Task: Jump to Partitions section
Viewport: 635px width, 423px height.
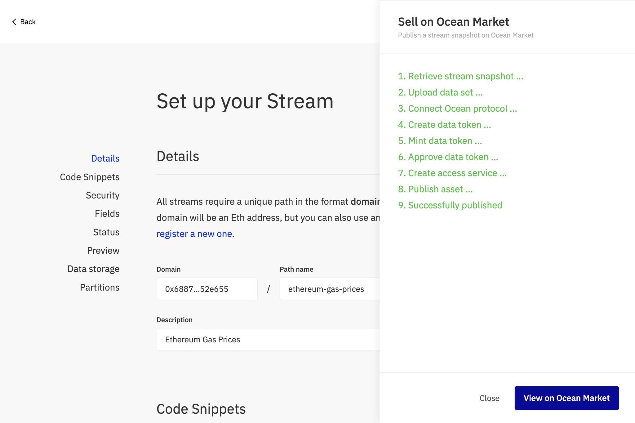Action: [100, 287]
